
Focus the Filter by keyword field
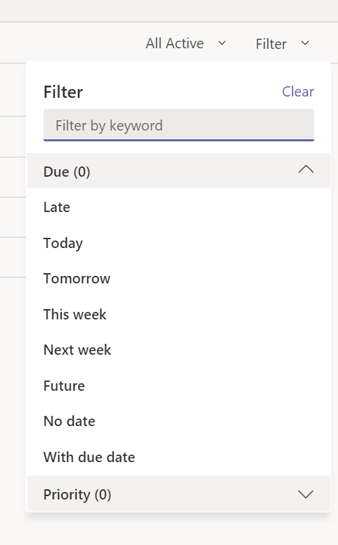179,125
